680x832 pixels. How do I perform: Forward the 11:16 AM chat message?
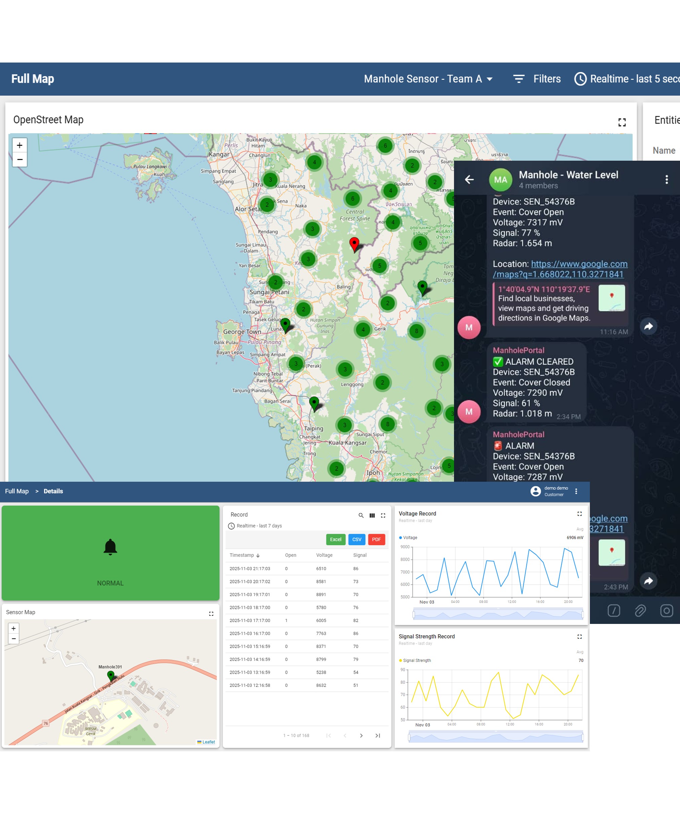(x=648, y=326)
